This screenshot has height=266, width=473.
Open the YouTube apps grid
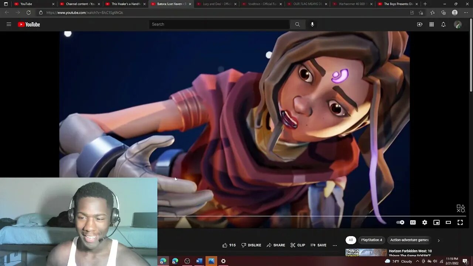(432, 24)
